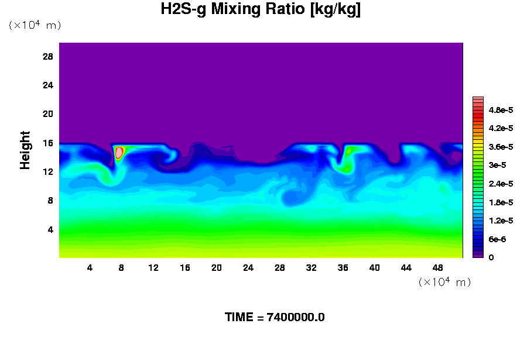Click the pink top swatch of the colorbar
This screenshot has height=351, width=527.
click(477, 99)
